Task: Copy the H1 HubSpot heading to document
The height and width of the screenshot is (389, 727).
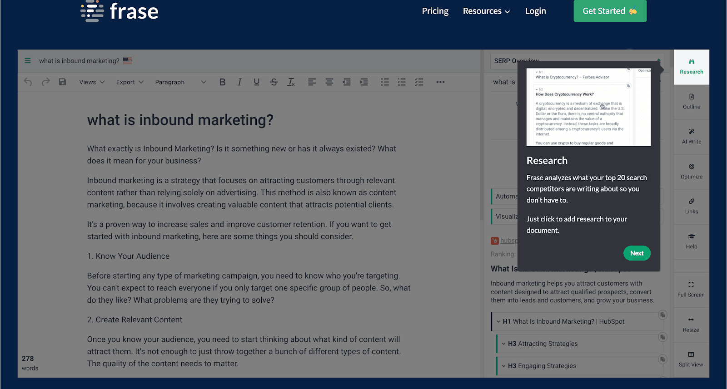Action: click(x=662, y=315)
